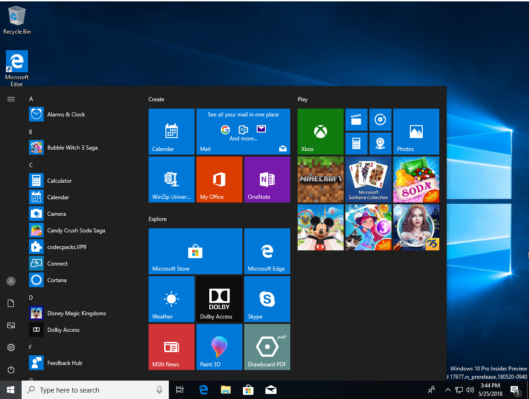
Task: Open the small Camera webcam tile
Action: 380,144
